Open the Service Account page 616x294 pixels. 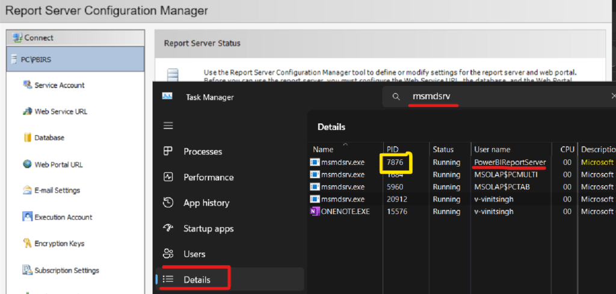[60, 85]
